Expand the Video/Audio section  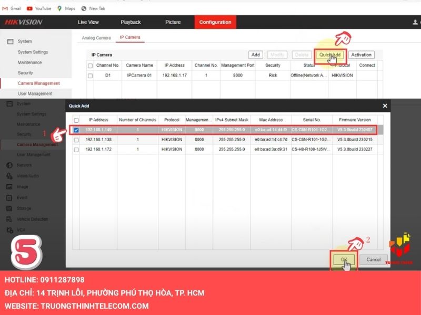(28, 176)
